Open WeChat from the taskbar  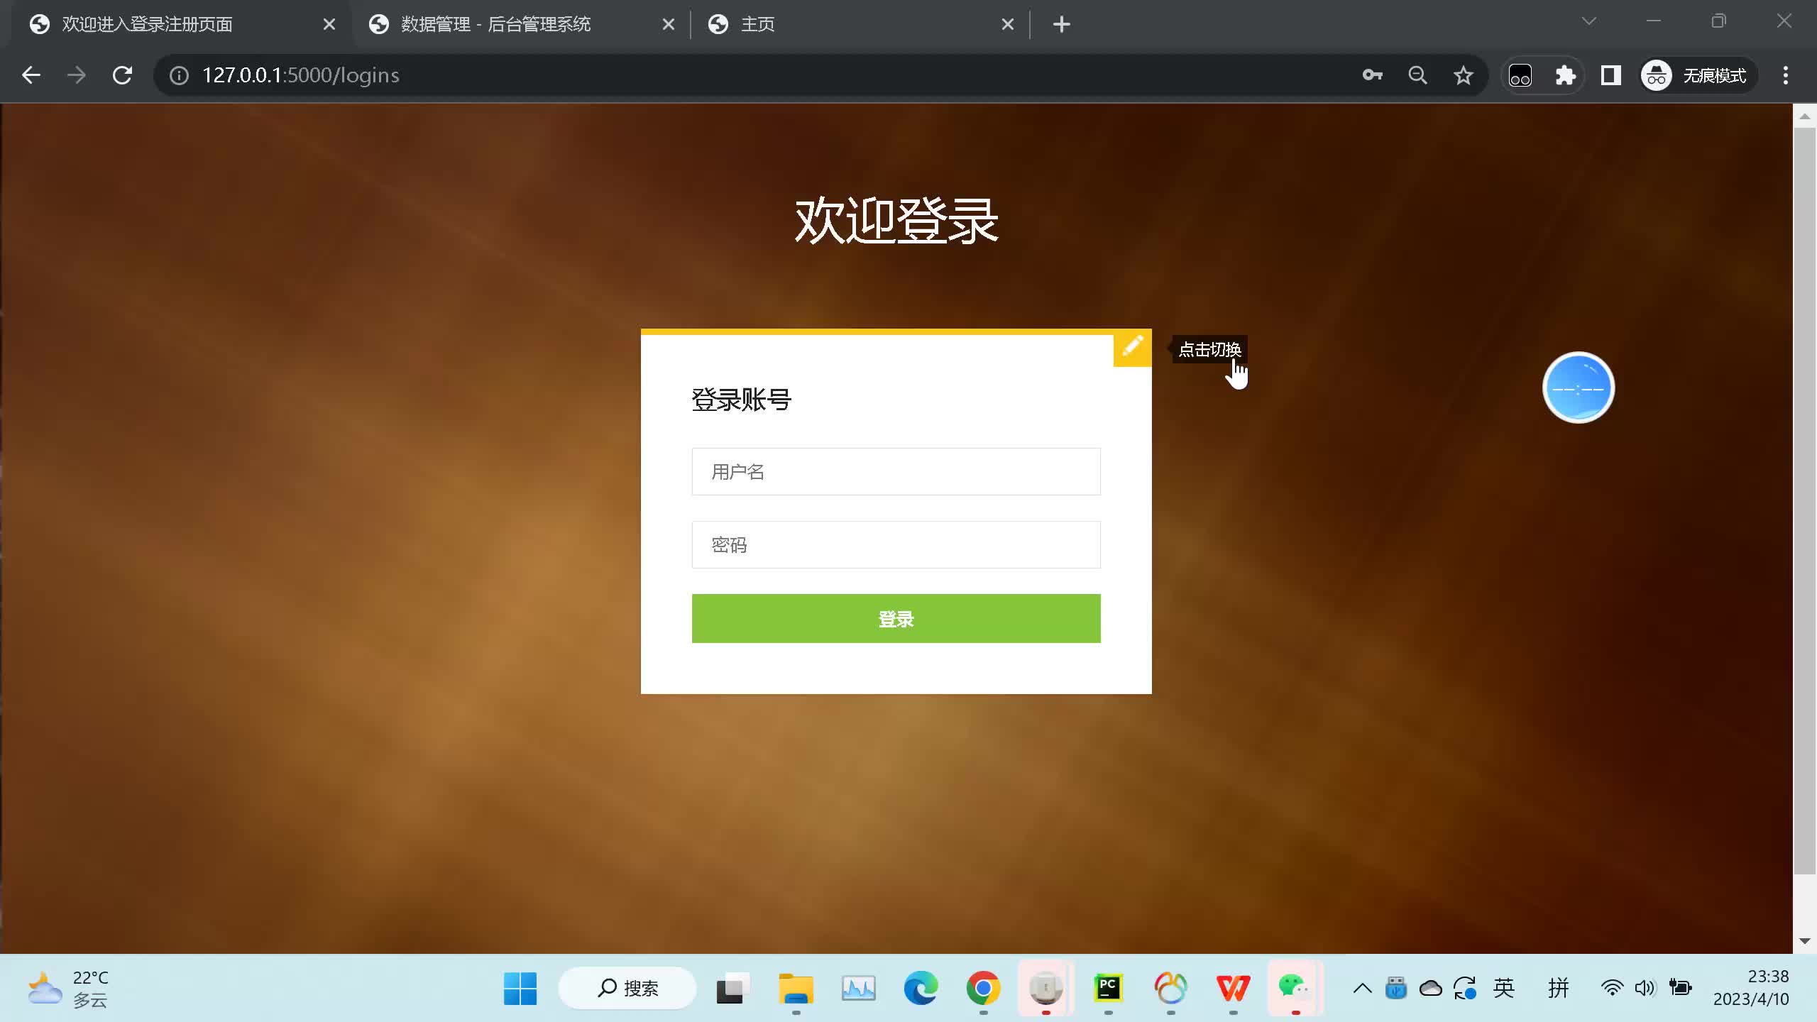1295,987
